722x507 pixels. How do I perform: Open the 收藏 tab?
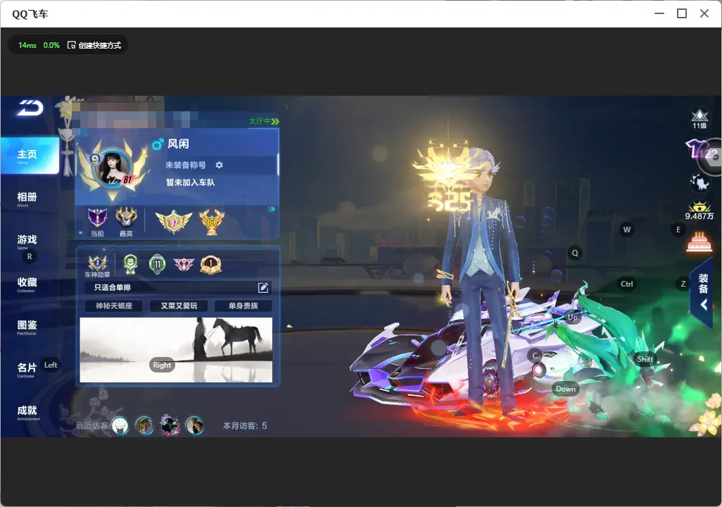pos(27,284)
